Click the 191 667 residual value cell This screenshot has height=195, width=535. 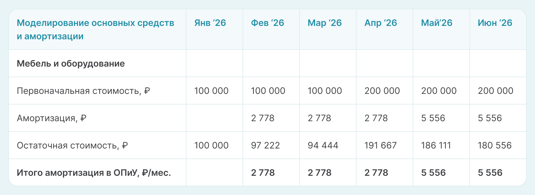(381, 145)
